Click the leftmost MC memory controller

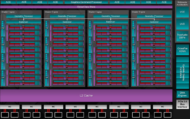coord(10,107)
